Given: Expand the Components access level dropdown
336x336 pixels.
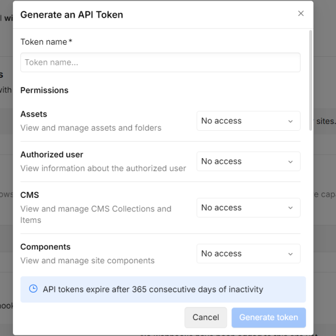Looking at the screenshot, I should 249,254.
